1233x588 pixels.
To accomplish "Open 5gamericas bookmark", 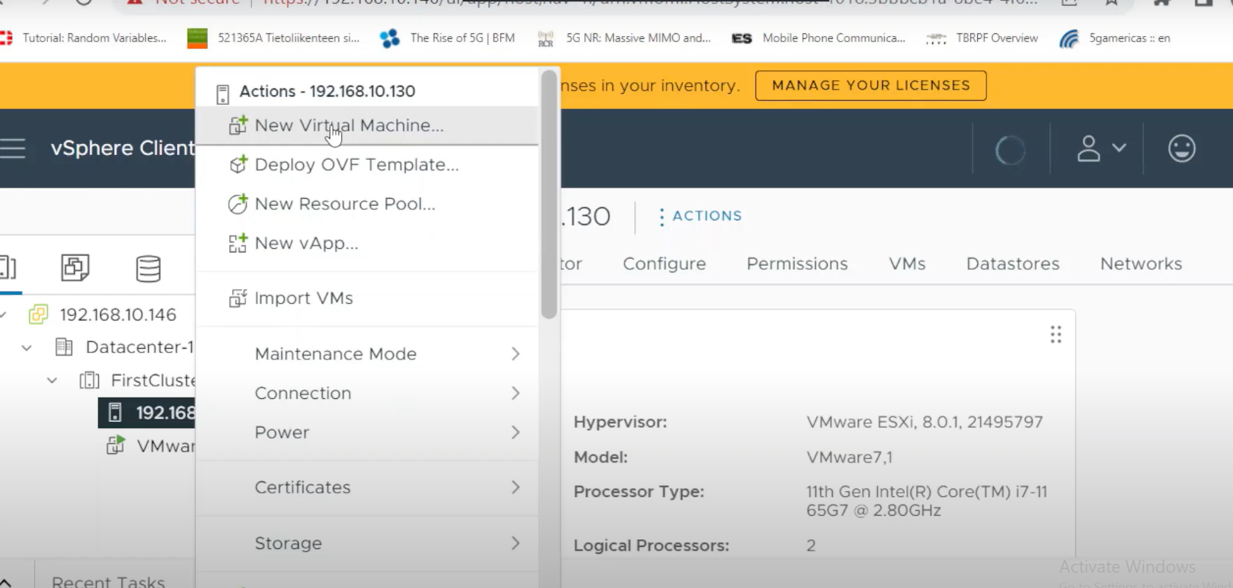I will click(x=1115, y=38).
